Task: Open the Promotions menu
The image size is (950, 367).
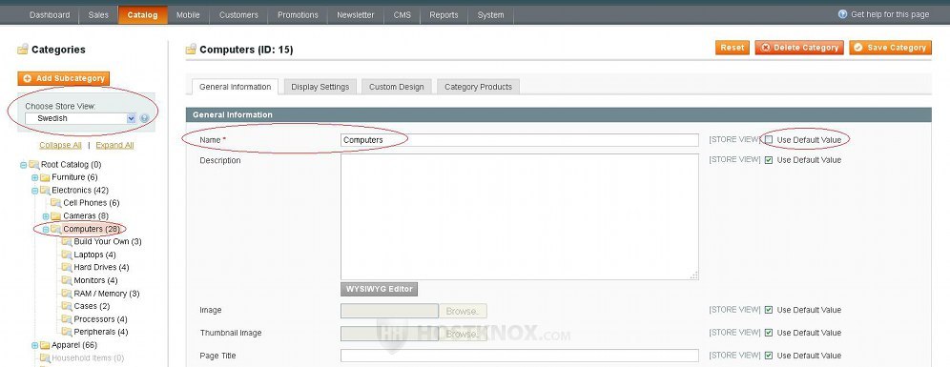Action: (x=298, y=15)
